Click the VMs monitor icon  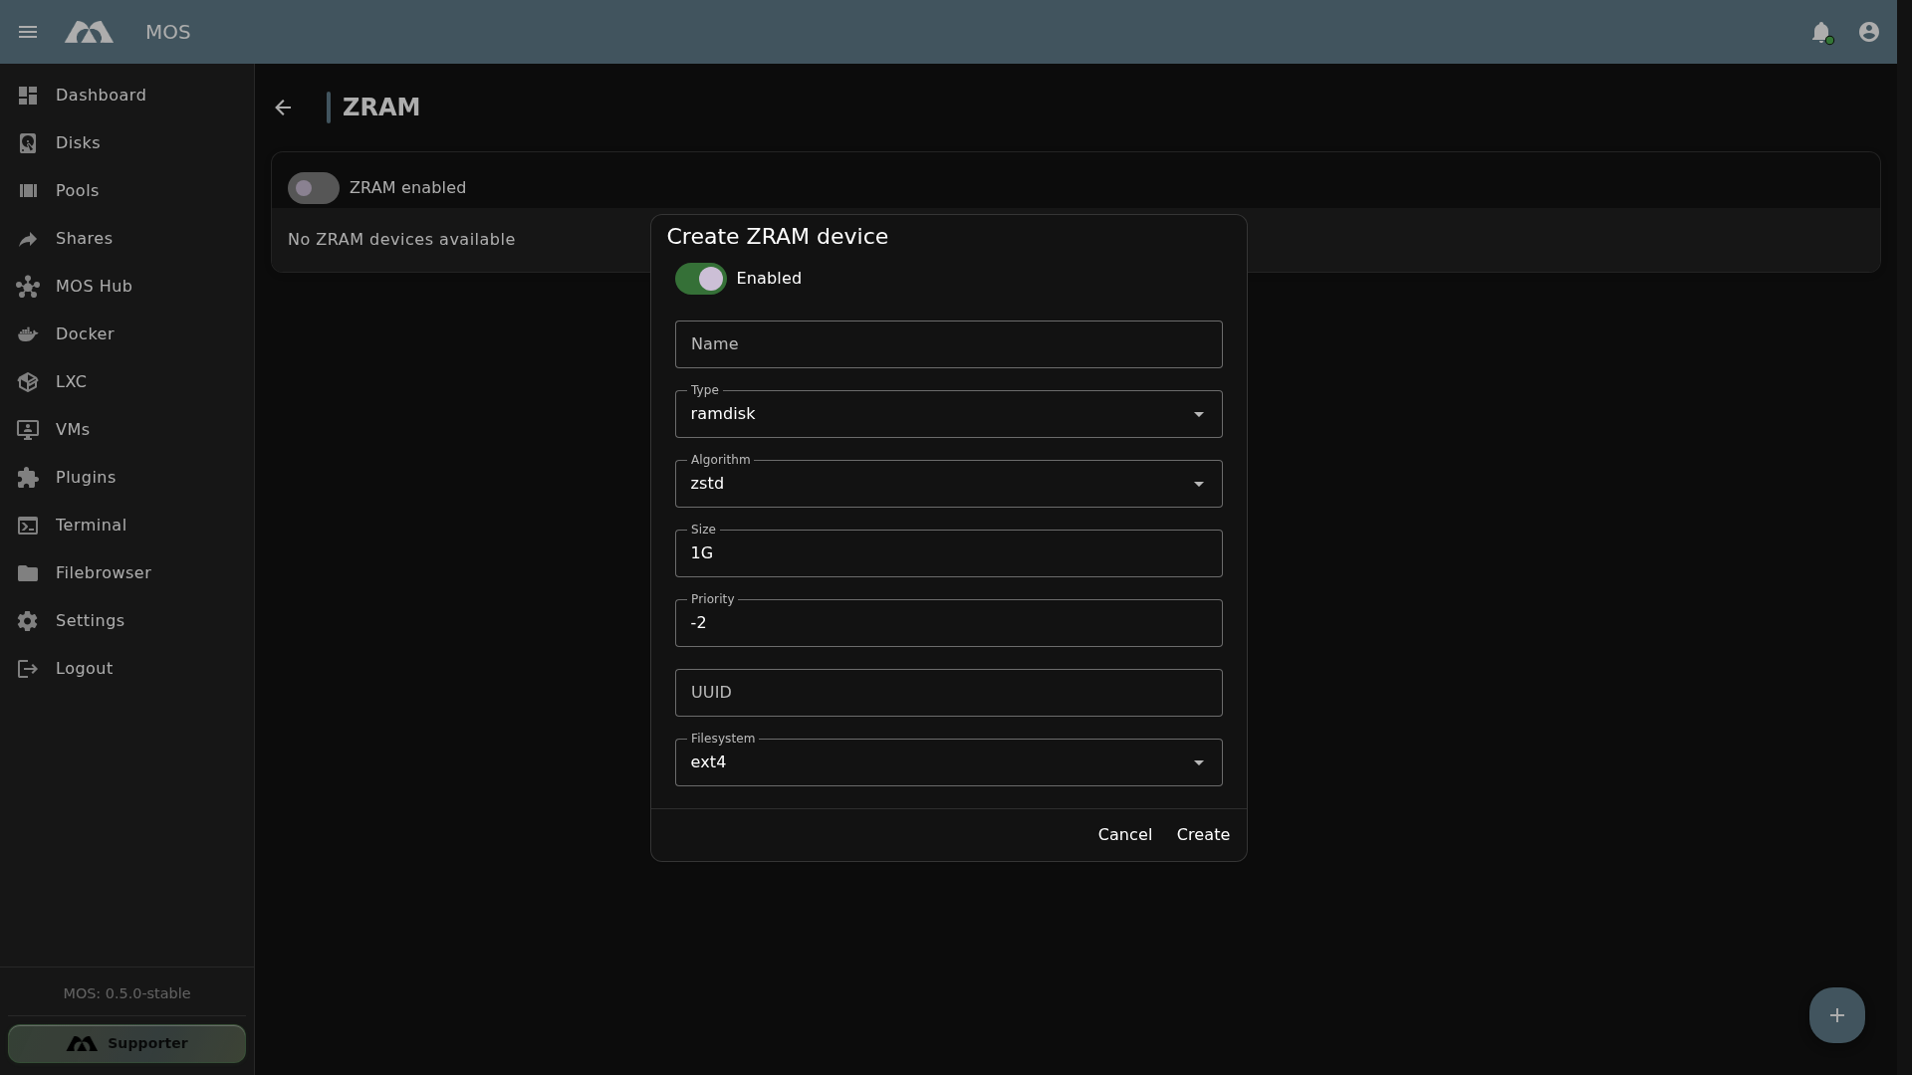tap(28, 430)
